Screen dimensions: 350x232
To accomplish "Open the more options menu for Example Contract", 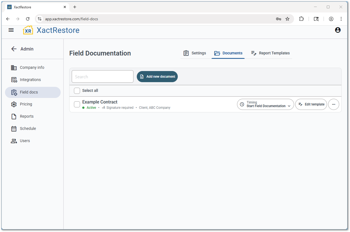I will (334, 104).
